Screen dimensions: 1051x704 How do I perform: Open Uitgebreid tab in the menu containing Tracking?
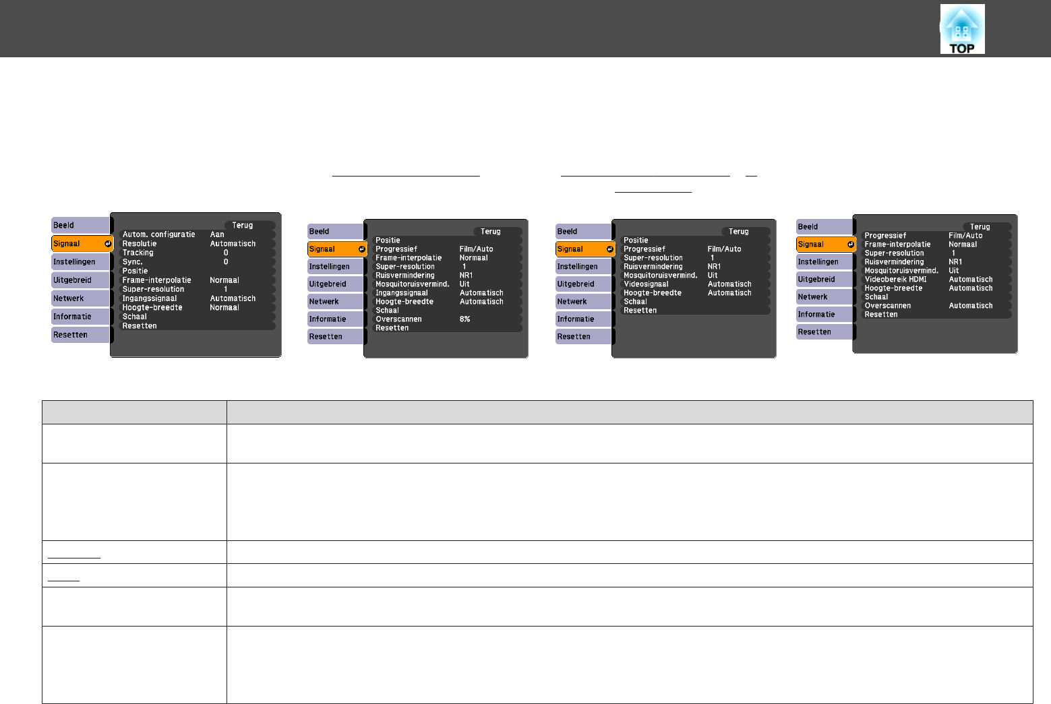(x=80, y=280)
